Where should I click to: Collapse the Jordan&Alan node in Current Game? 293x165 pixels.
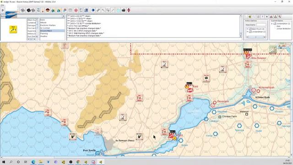pos(272,24)
